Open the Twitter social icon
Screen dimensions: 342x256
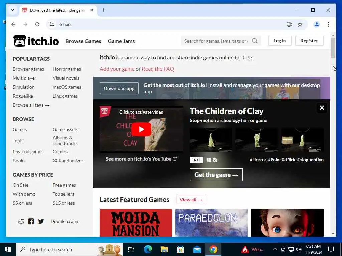[x=41, y=221]
